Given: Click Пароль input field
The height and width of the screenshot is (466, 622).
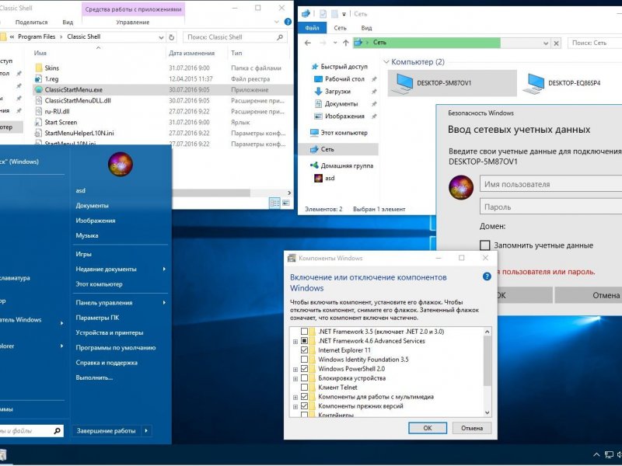Looking at the screenshot, I should pos(550,207).
